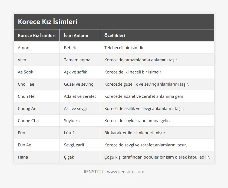
Task: Open the www.iienstitu.com footer link
Action: coord(125,172)
